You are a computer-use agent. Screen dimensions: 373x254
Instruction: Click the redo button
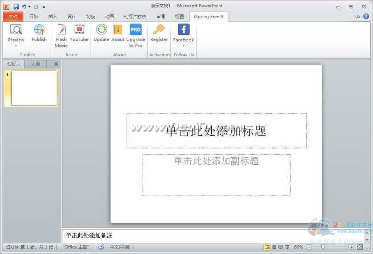36,7
